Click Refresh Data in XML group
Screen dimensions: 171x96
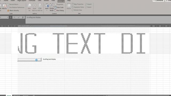click(77, 10)
